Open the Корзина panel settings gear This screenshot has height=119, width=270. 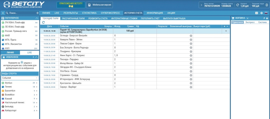pyautogui.click(x=266, y=18)
